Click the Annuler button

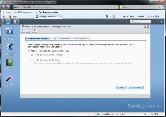pyautogui.click(x=136, y=87)
